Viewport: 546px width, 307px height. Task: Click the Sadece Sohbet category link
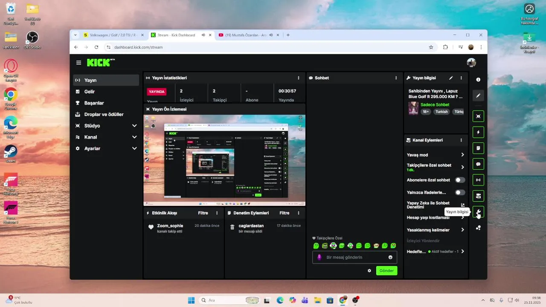435,104
